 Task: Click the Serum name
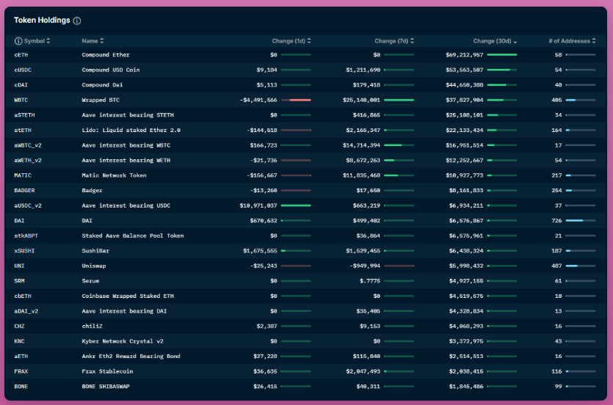point(90,281)
